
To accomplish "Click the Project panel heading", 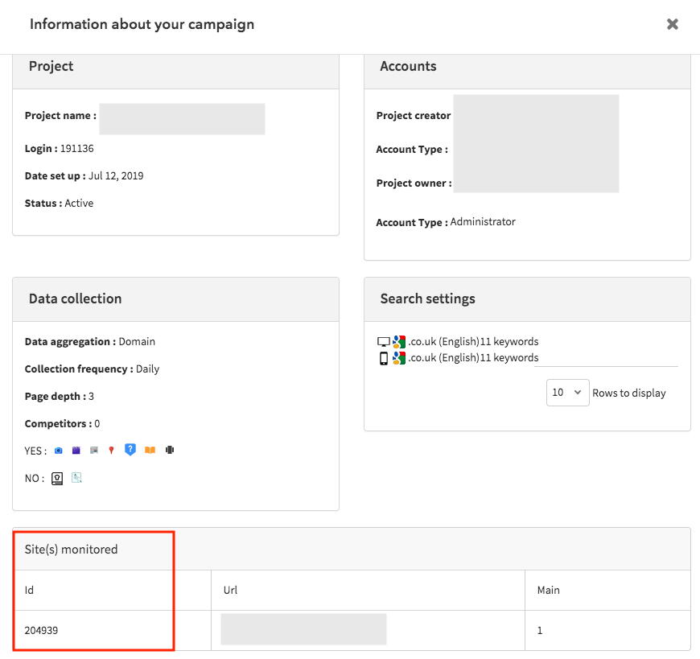I will point(51,66).
